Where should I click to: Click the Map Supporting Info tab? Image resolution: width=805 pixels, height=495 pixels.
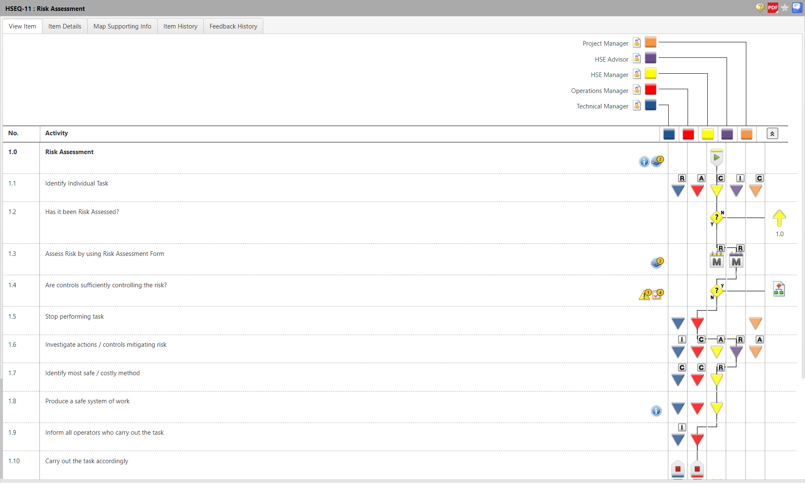point(121,26)
